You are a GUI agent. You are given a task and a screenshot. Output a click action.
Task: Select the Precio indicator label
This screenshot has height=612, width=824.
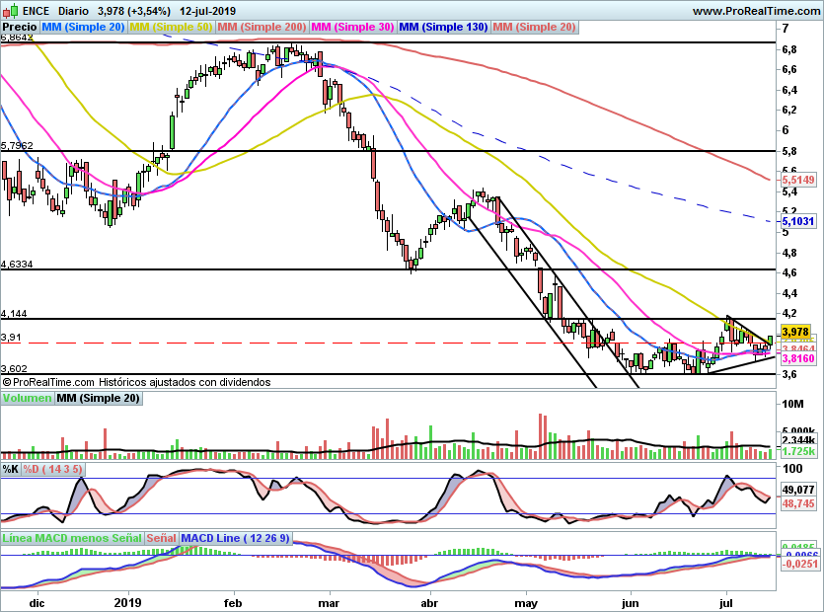20,28
